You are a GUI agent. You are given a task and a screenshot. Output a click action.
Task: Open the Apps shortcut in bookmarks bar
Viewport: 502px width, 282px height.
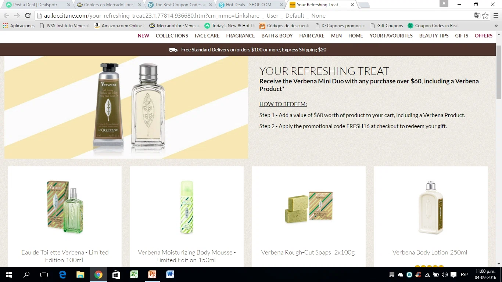coord(19,26)
